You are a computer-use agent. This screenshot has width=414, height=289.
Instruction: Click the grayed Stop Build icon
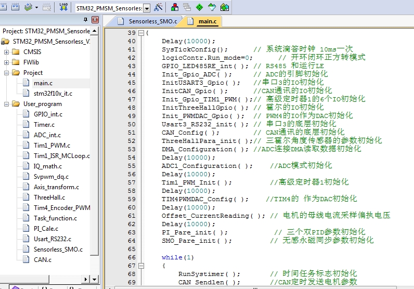(x=47, y=7)
